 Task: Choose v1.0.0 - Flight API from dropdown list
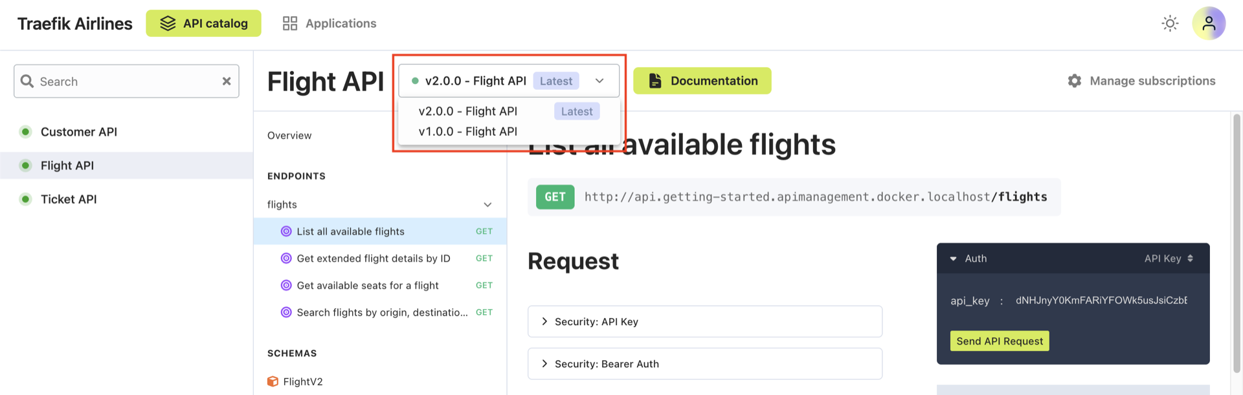click(x=509, y=131)
